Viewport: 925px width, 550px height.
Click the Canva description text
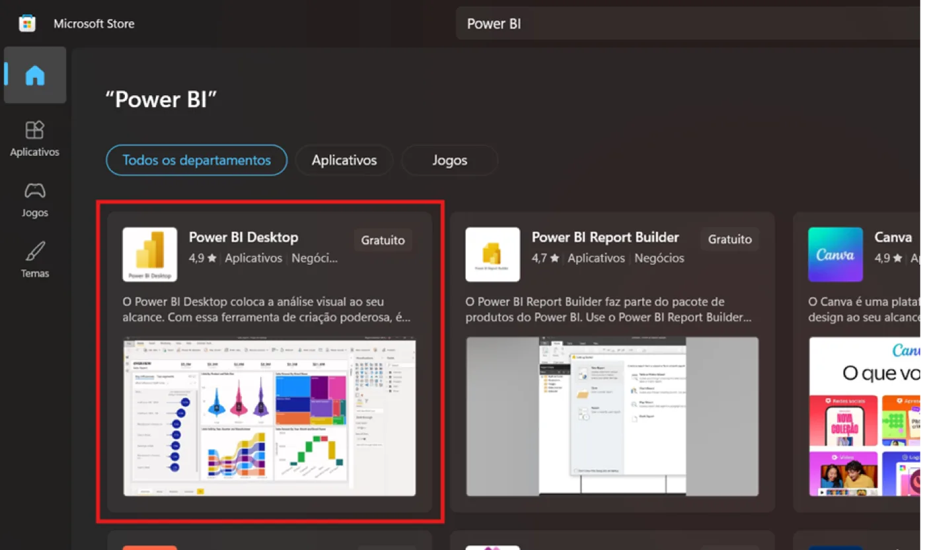tap(864, 310)
